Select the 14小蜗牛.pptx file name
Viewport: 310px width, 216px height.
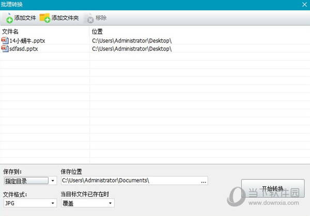(26, 40)
